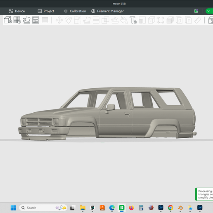Image resolution: width=213 pixels, height=213 pixels.
Task: Click the toolbar icon right of Text tool
Action: point(142,20)
